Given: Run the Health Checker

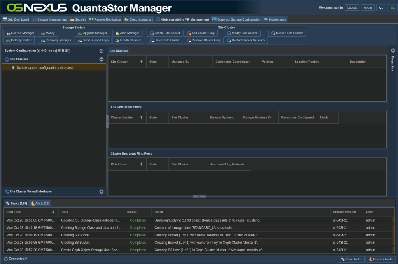Looking at the screenshot, I should 128,40.
